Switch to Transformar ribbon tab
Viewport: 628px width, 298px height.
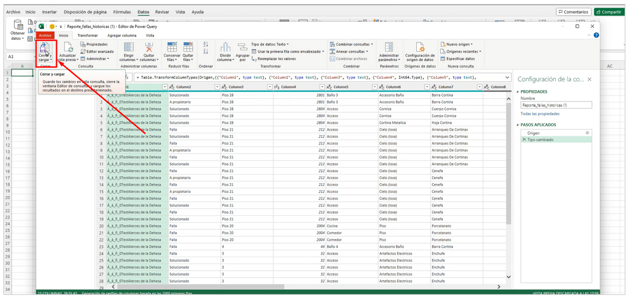click(x=88, y=35)
